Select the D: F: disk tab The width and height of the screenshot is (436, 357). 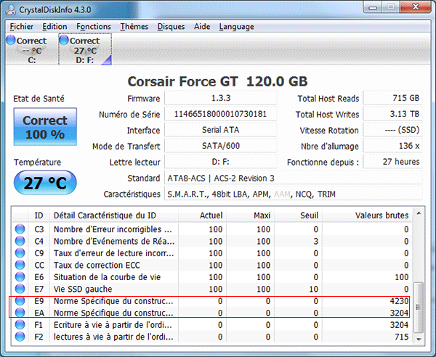85,49
